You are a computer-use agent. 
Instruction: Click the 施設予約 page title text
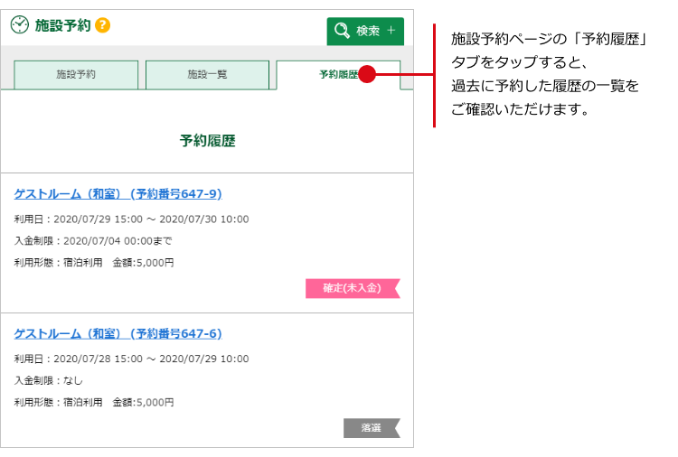coord(62,25)
